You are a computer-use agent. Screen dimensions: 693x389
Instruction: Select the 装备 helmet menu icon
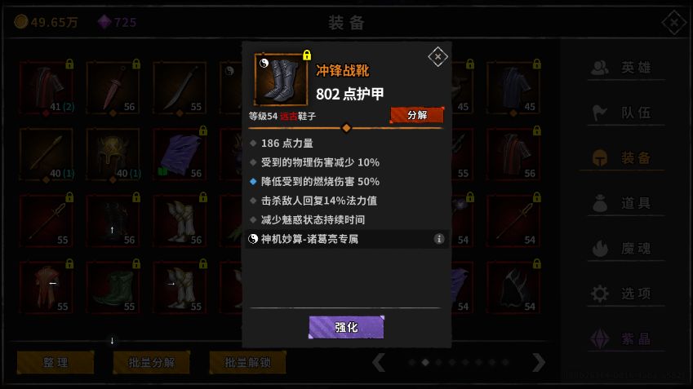[600, 157]
